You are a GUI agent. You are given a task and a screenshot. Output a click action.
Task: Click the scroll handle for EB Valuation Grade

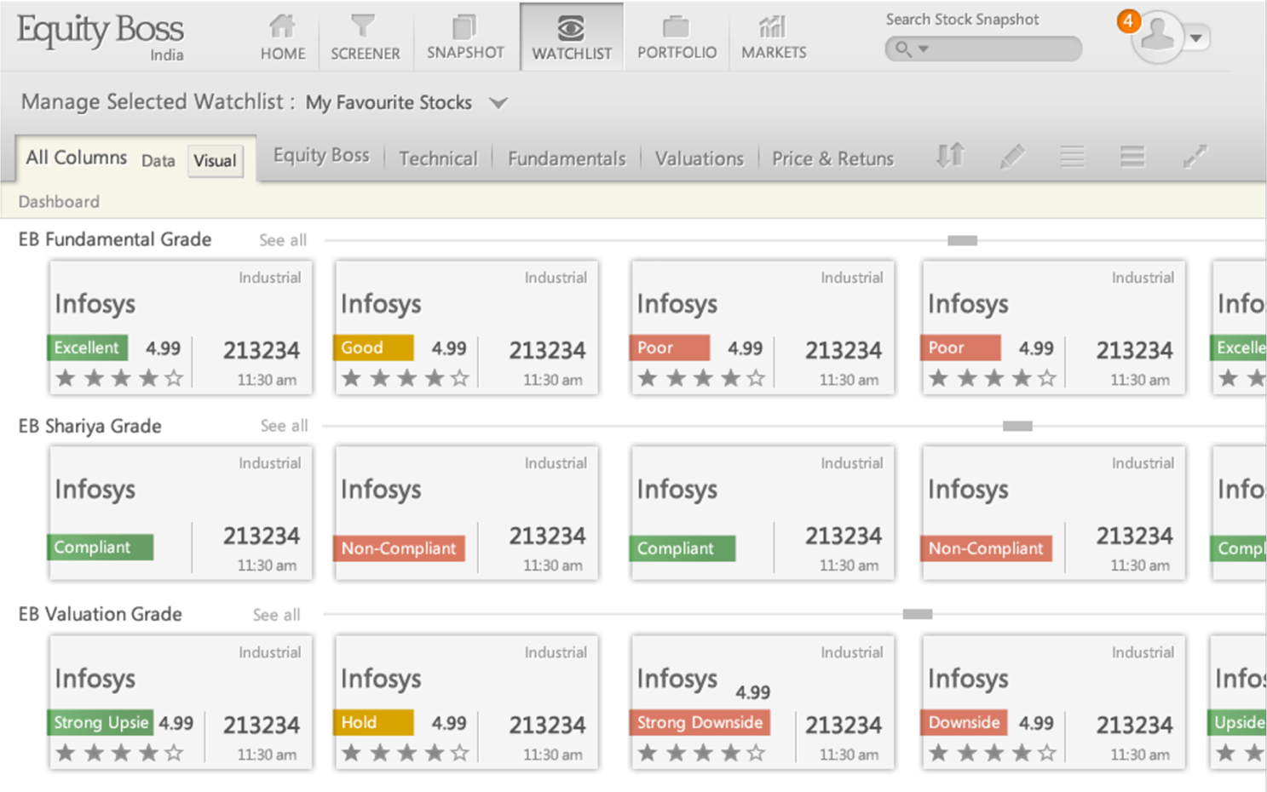pyautogui.click(x=918, y=614)
